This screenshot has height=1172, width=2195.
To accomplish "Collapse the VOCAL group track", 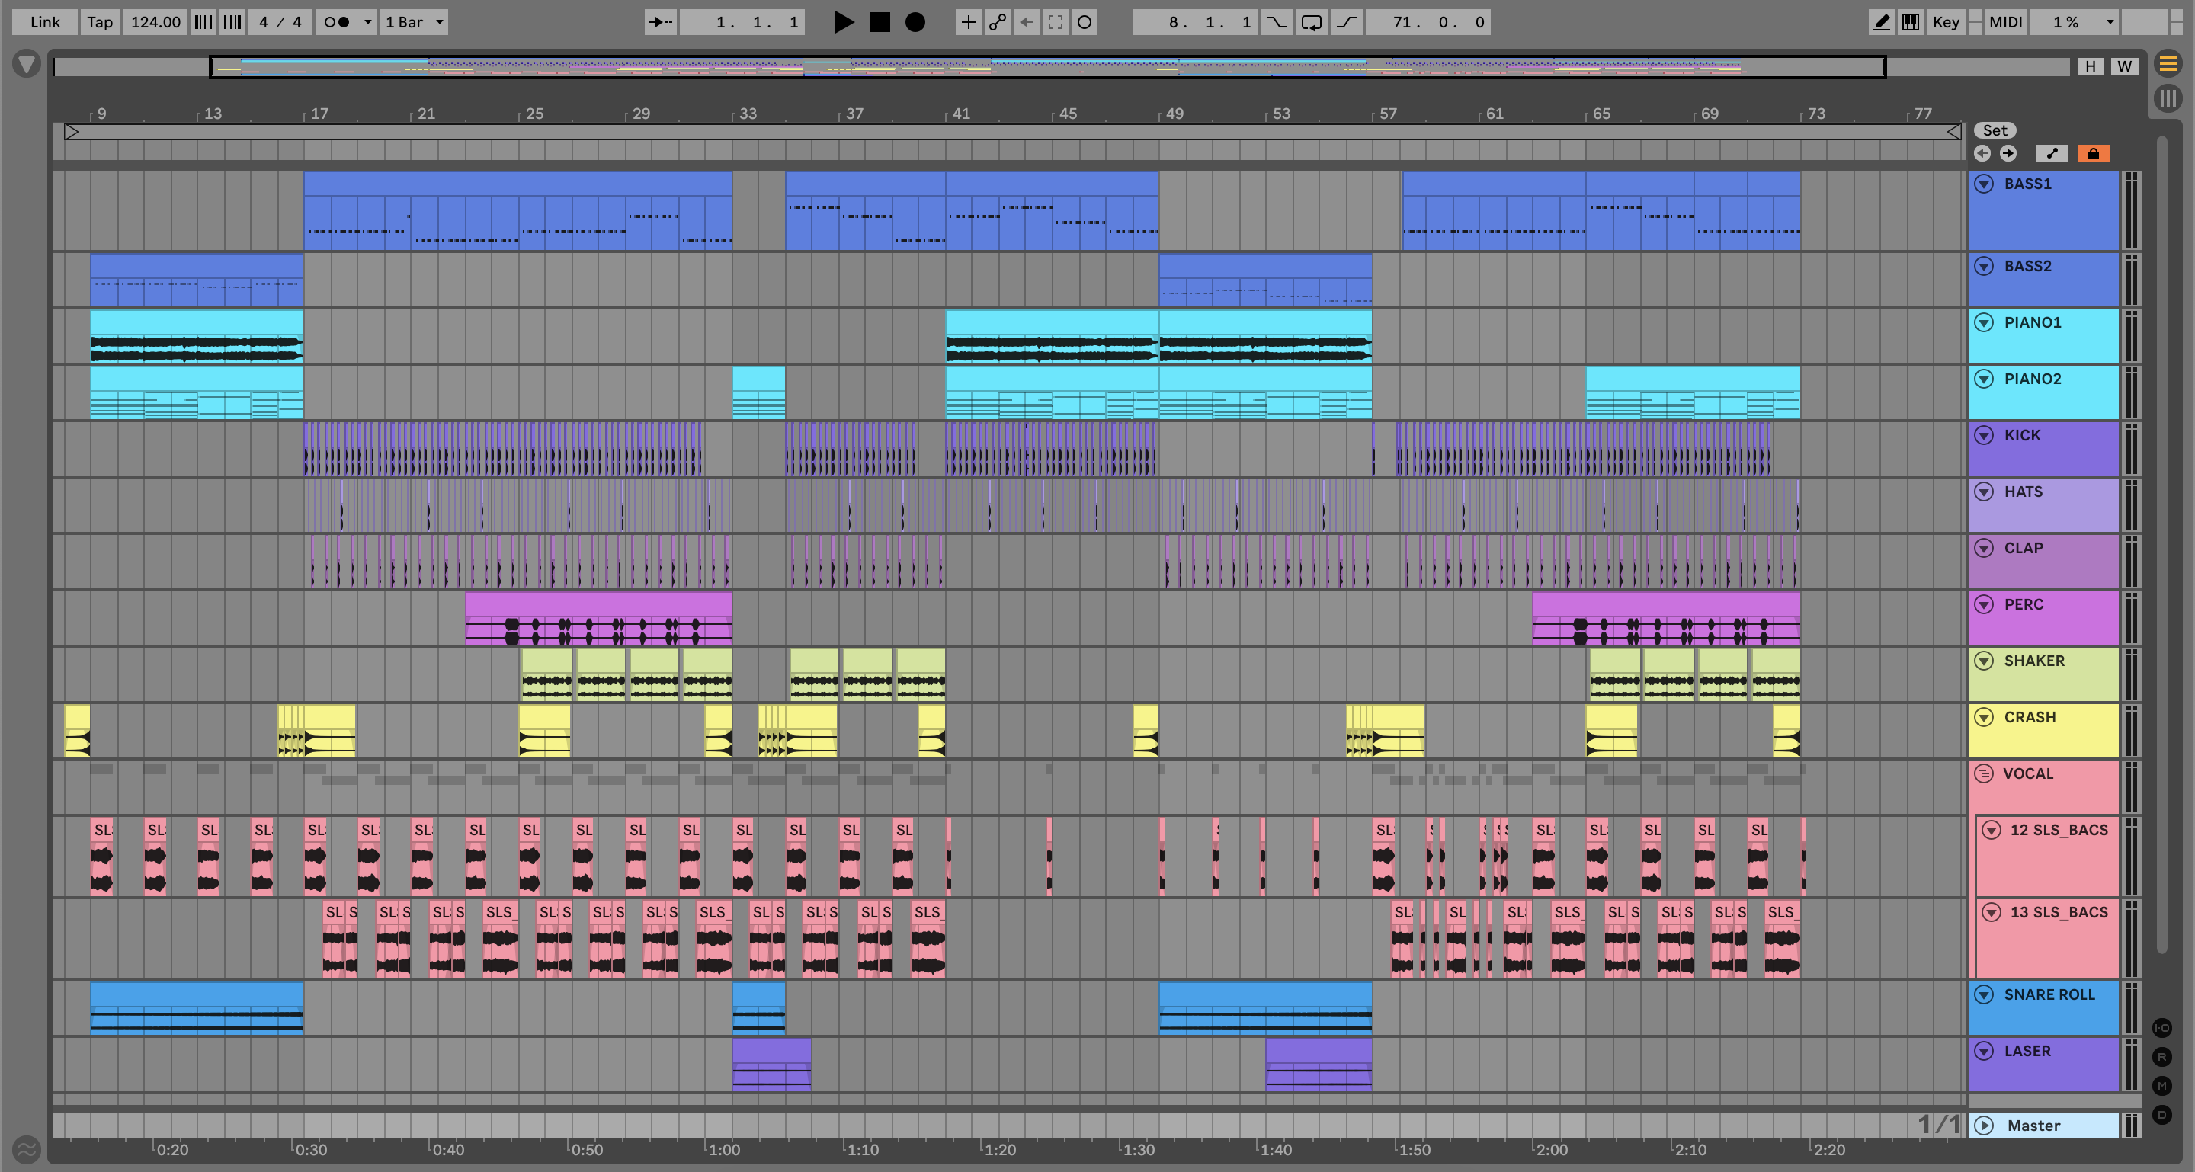I will pos(1984,773).
